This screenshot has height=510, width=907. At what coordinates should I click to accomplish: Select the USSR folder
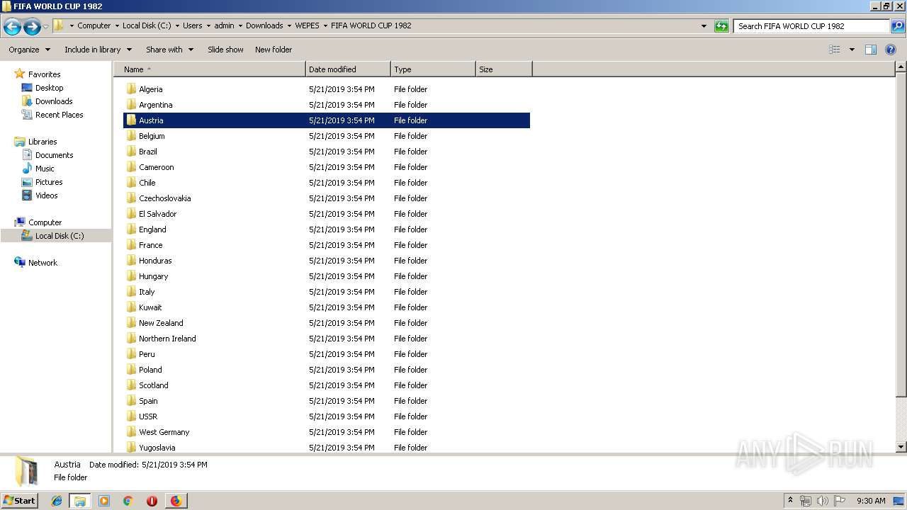point(327,416)
